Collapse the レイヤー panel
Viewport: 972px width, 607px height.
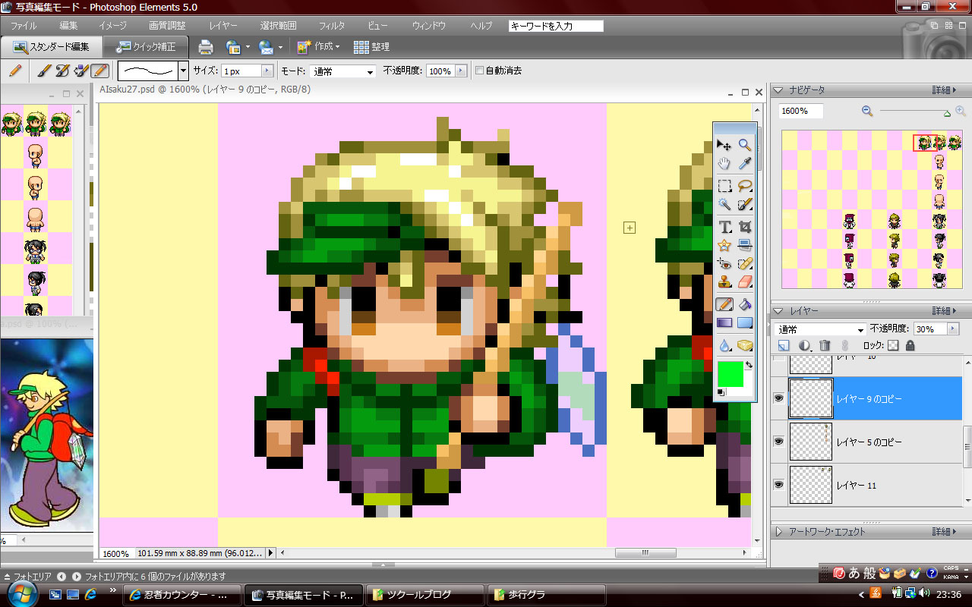click(x=778, y=311)
